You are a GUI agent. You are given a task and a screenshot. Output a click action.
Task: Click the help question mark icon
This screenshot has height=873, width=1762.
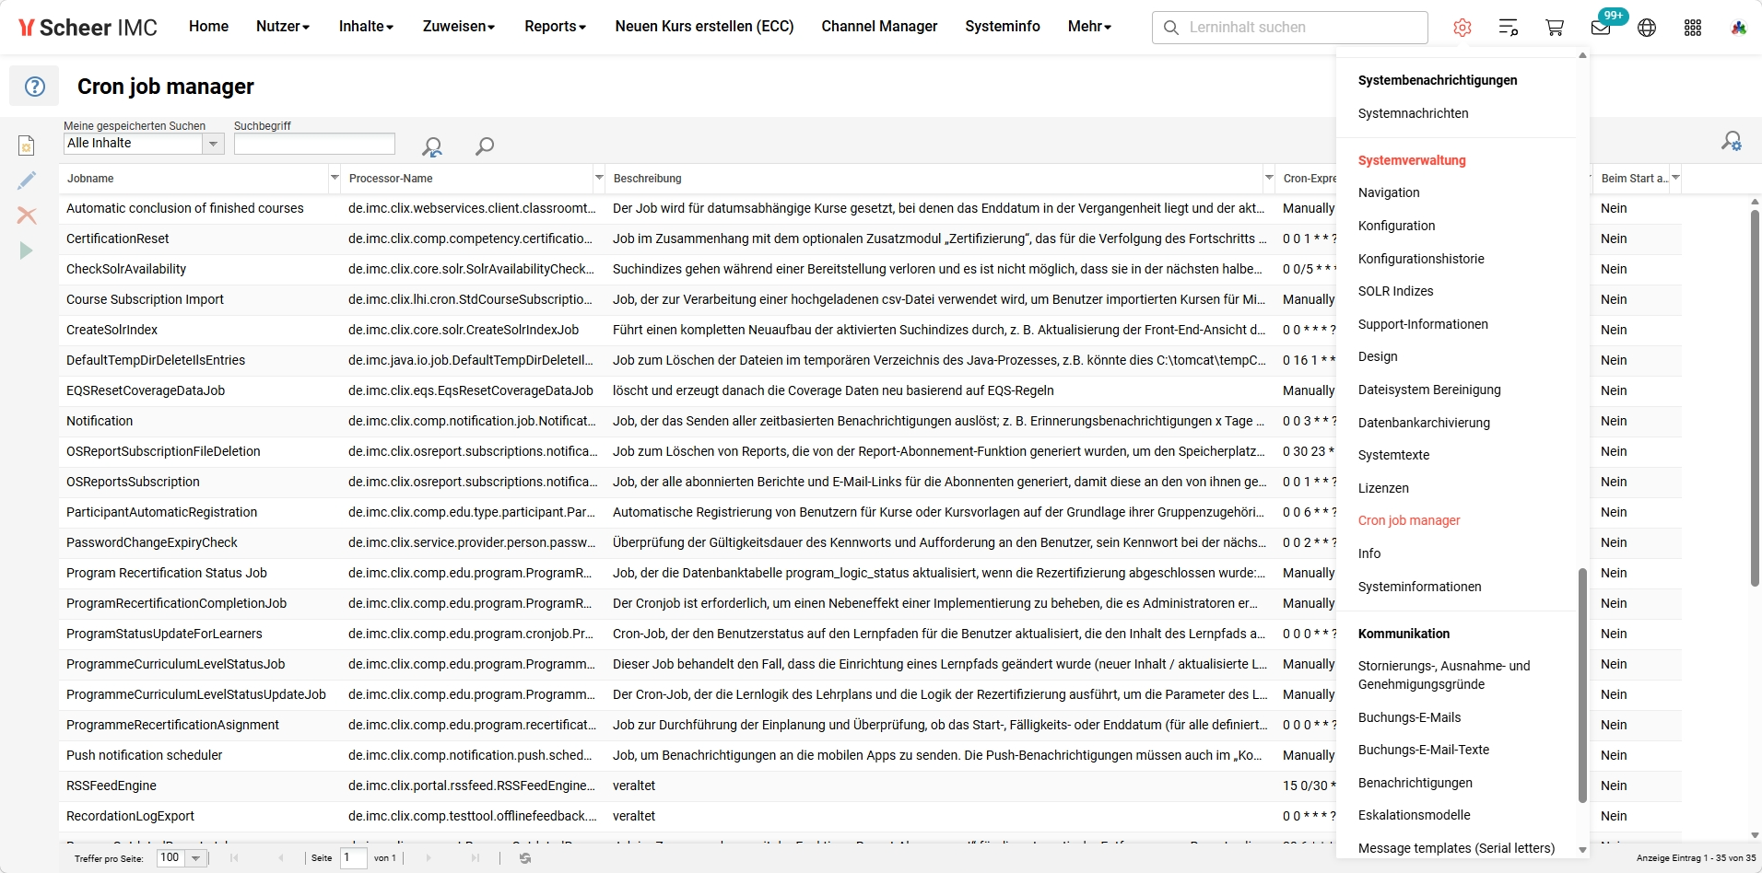click(x=34, y=87)
